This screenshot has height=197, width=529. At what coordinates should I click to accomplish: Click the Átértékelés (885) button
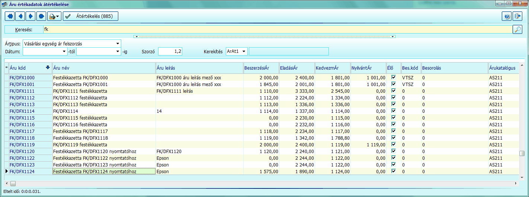coord(90,16)
